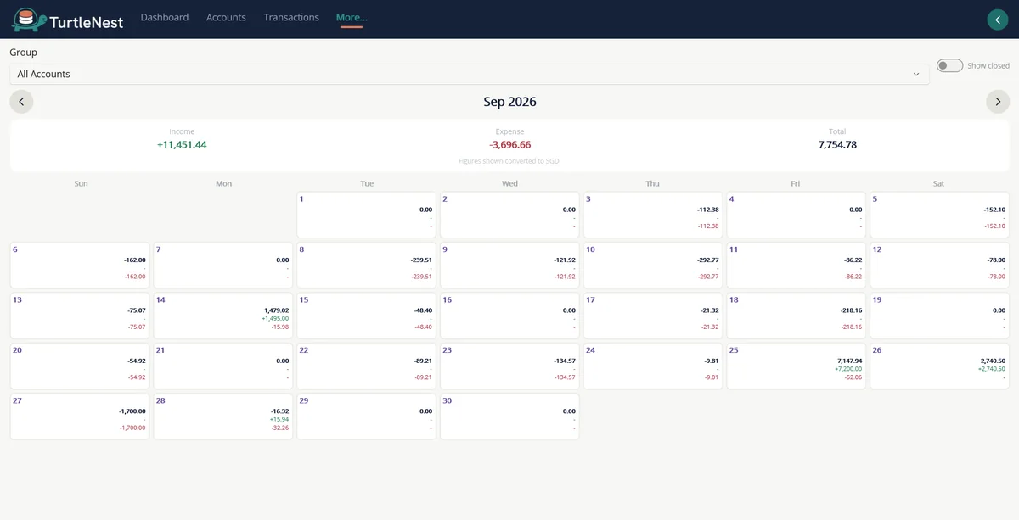The width and height of the screenshot is (1019, 520).
Task: Select the calendar day 21 cell
Action: point(223,366)
